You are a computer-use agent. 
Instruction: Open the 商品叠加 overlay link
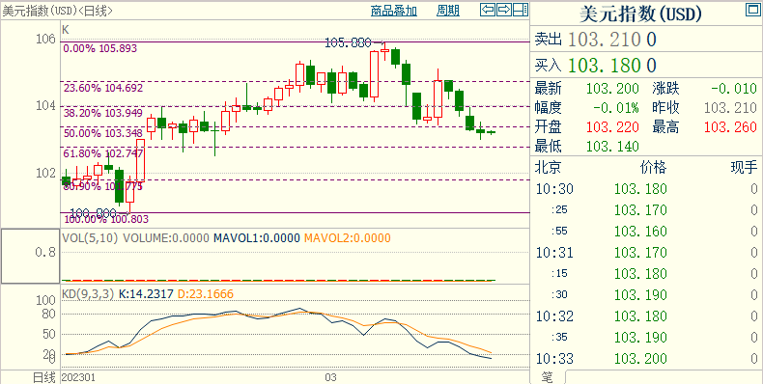click(x=394, y=11)
